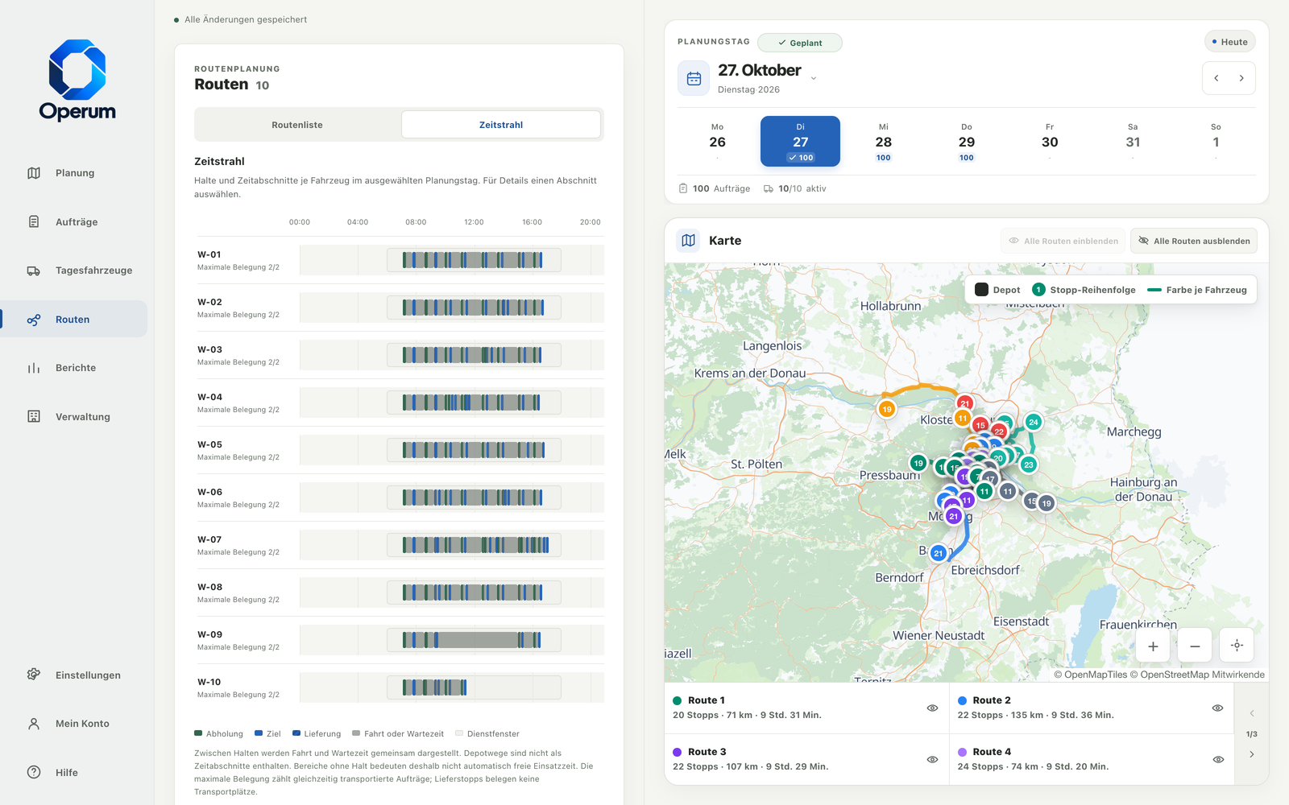Click the Geplant status badge

coord(800,43)
